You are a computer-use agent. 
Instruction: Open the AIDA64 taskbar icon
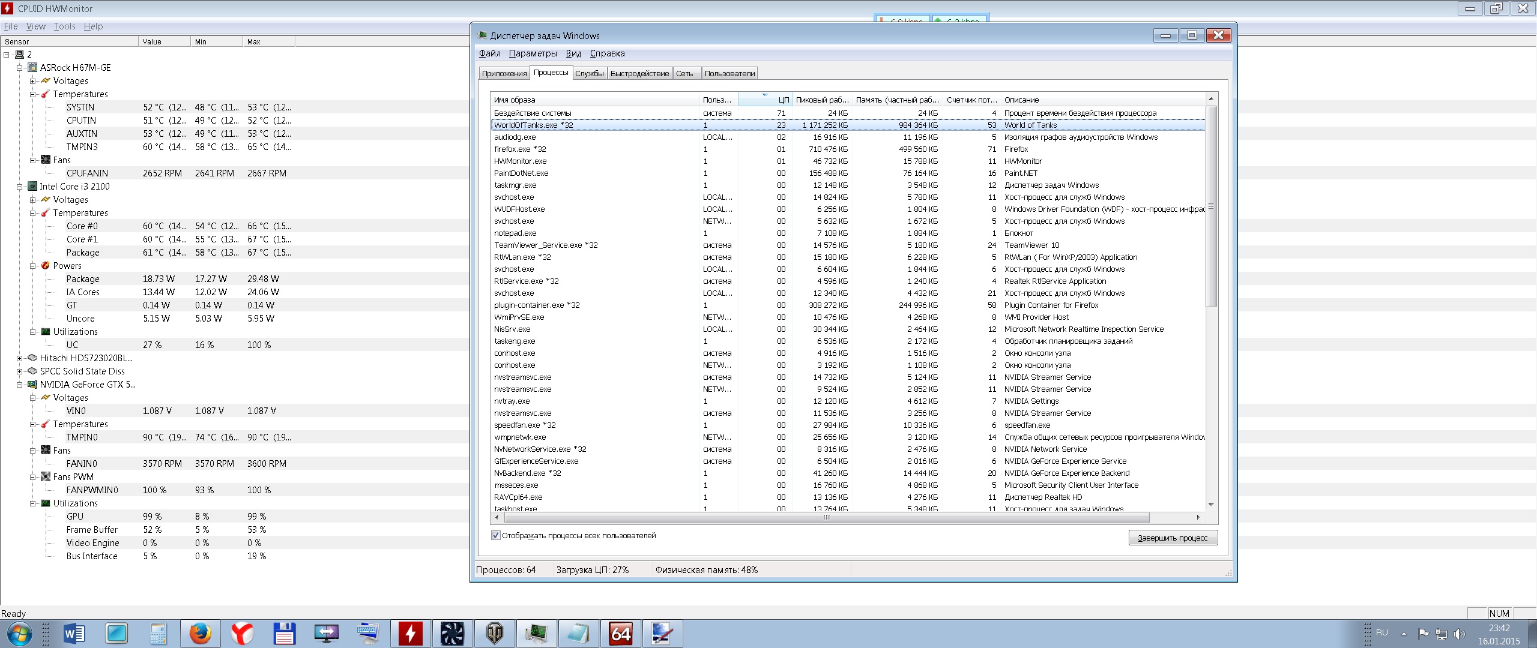(620, 634)
